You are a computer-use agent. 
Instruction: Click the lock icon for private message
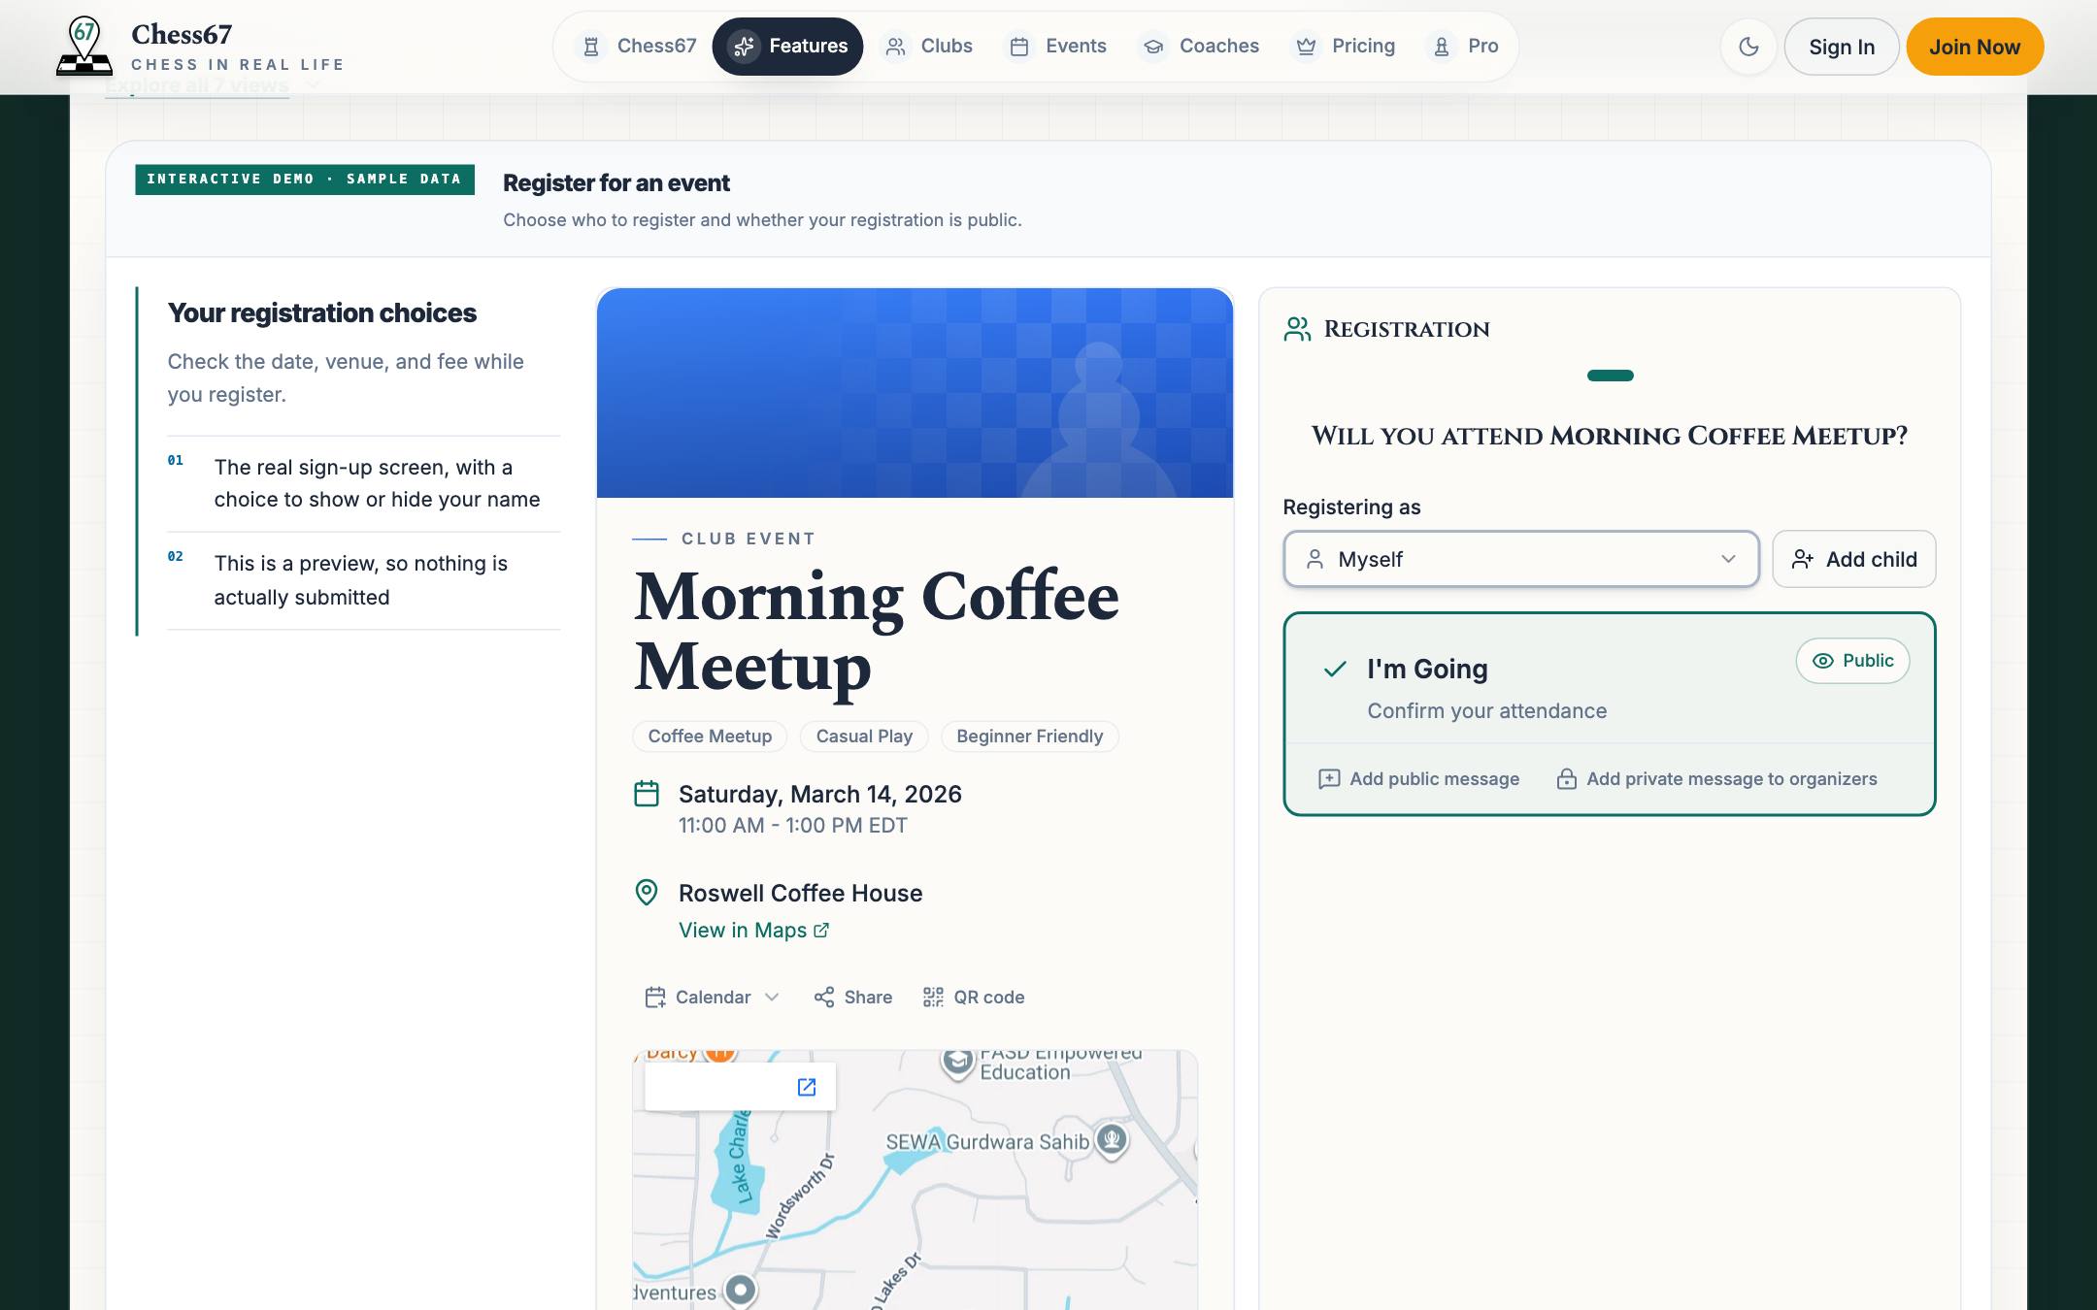[1566, 779]
